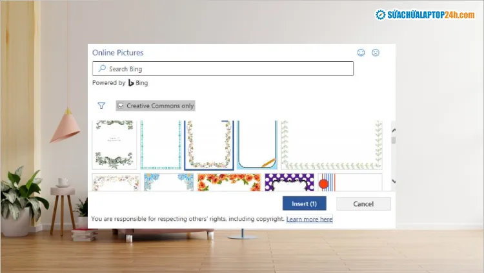
Task: Click the Bing logo
Action: pos(131,83)
